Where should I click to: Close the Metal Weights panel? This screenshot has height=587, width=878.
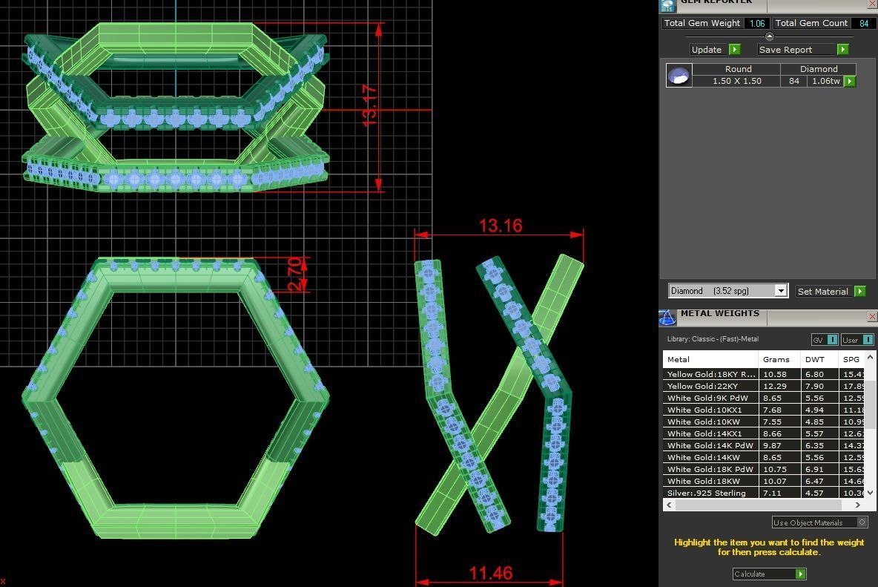coord(872,316)
